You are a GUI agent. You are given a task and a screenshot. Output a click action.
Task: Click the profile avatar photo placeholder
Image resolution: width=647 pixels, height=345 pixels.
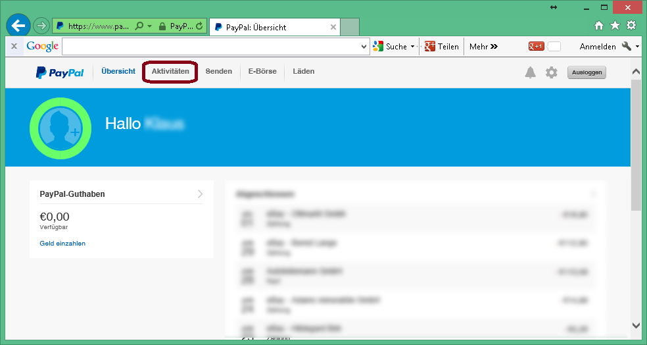tap(60, 128)
